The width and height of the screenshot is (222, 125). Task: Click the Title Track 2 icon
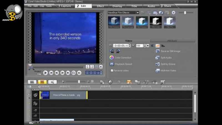click(36, 116)
